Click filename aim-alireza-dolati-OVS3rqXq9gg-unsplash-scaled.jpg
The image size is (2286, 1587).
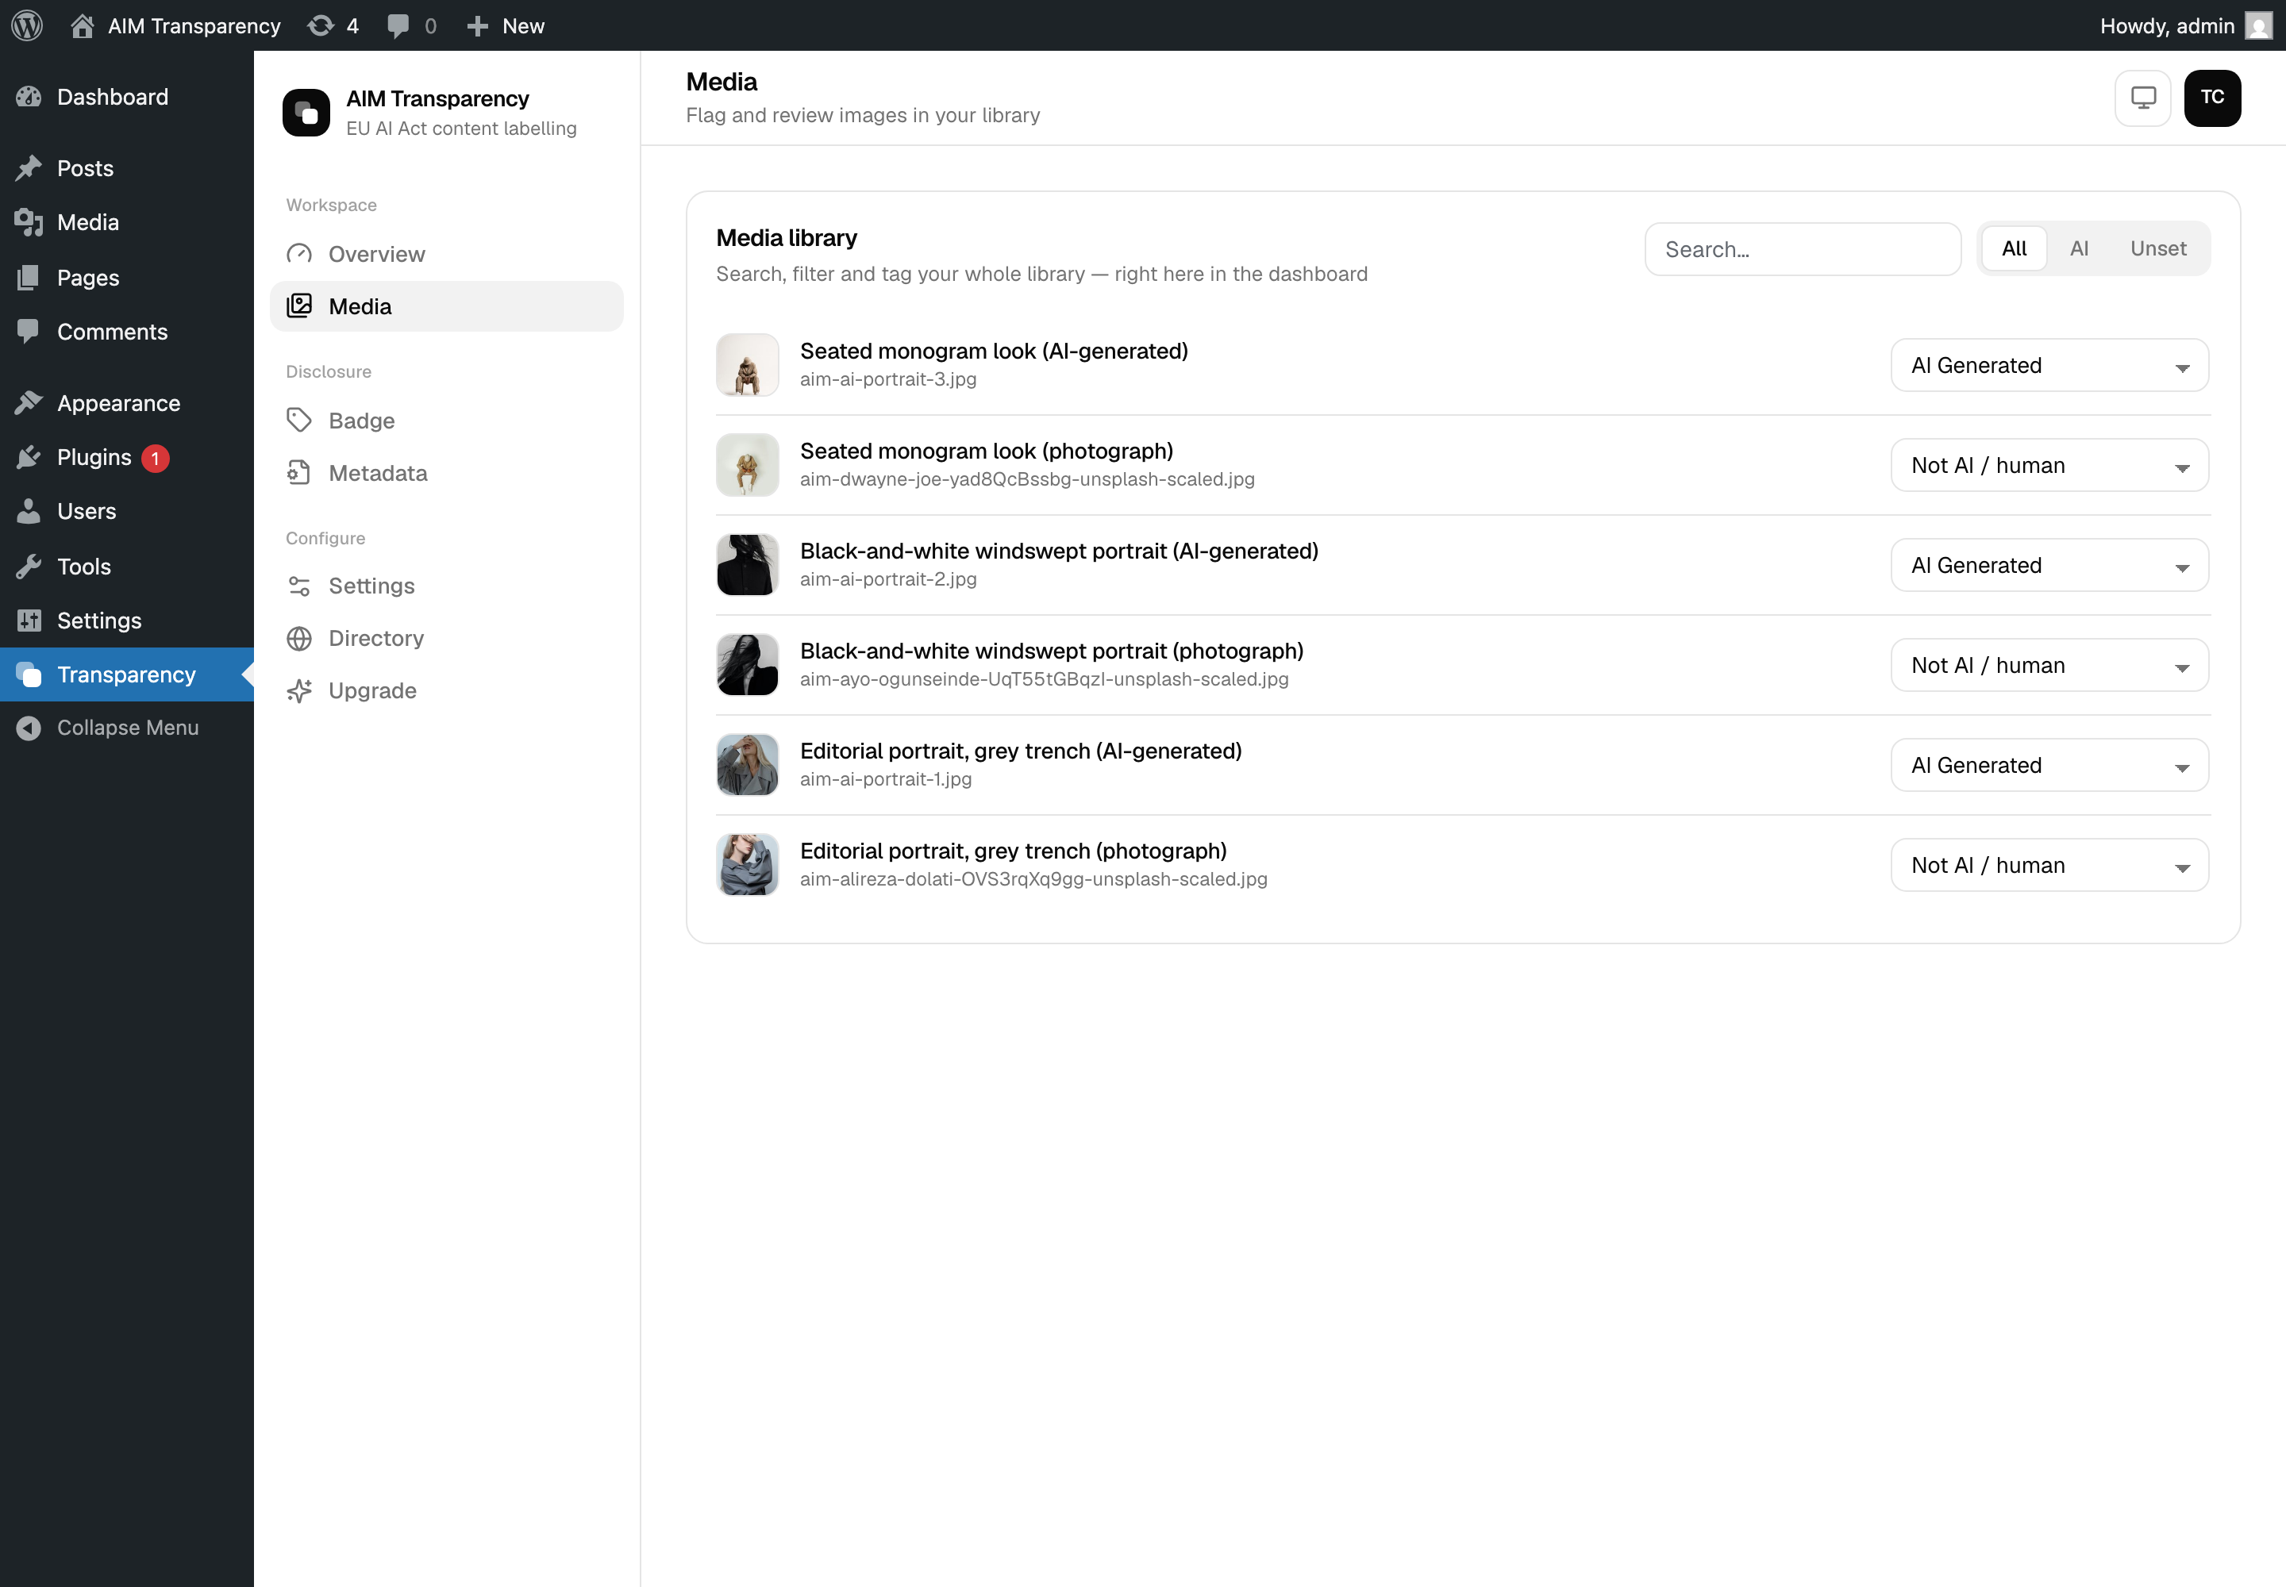(1033, 879)
